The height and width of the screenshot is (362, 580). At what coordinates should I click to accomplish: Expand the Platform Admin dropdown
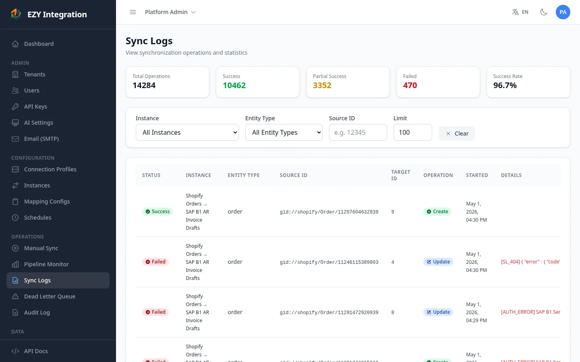pos(170,12)
